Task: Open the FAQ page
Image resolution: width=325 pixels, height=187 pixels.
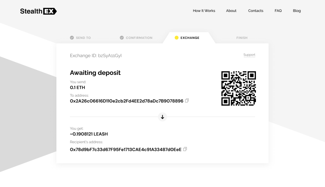Action: 278,11
